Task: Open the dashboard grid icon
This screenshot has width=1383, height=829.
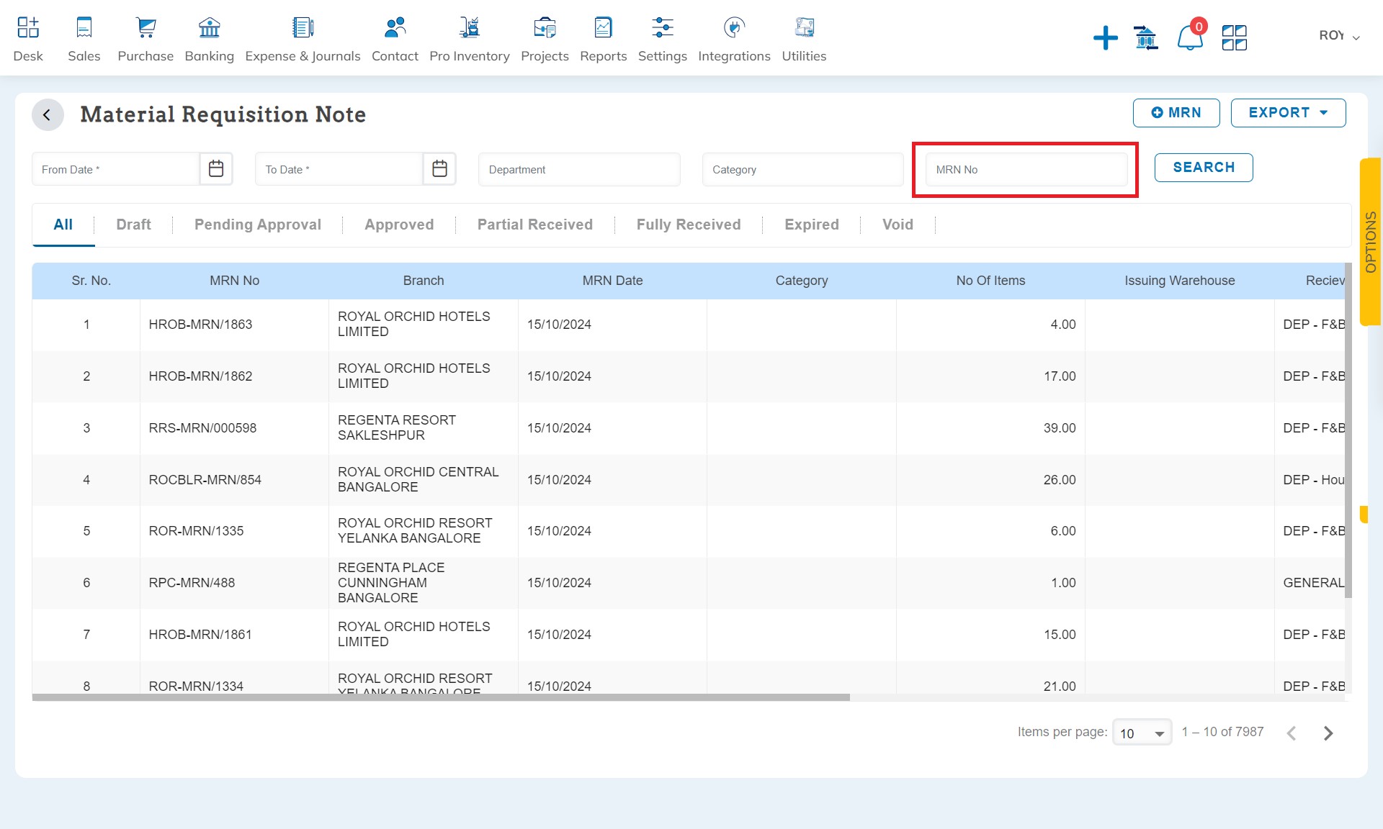Action: (1234, 37)
